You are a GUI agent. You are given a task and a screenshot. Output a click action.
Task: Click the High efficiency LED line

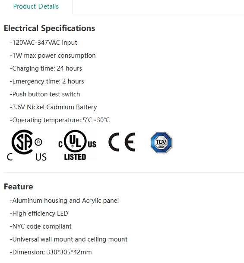(39, 213)
